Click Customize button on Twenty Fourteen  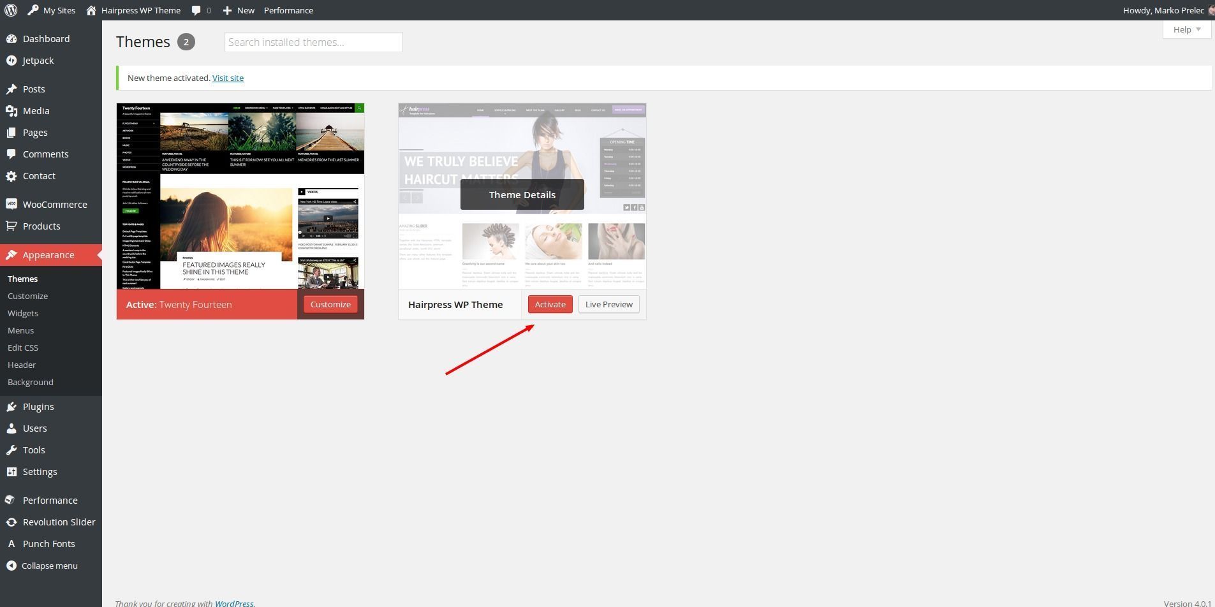click(330, 304)
